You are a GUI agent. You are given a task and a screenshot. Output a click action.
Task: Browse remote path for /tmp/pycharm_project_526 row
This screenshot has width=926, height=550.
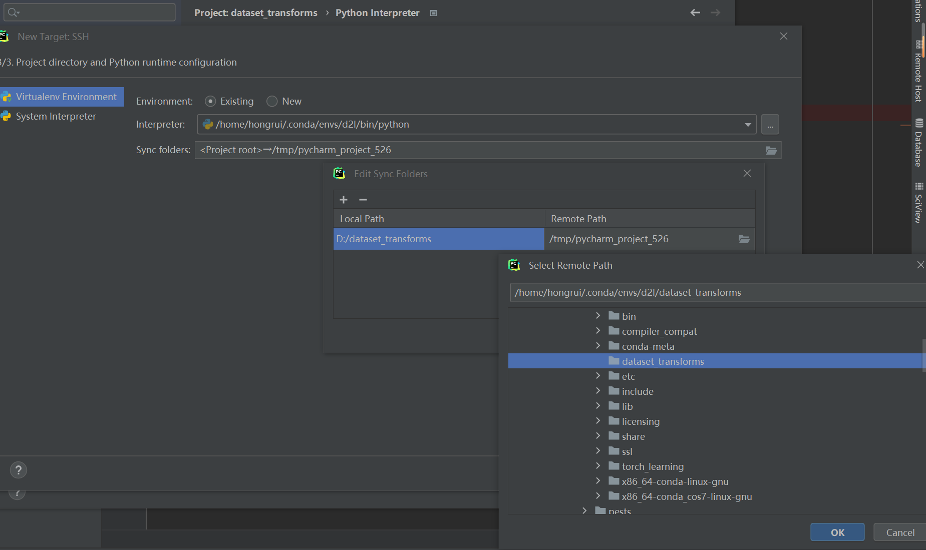pos(744,239)
